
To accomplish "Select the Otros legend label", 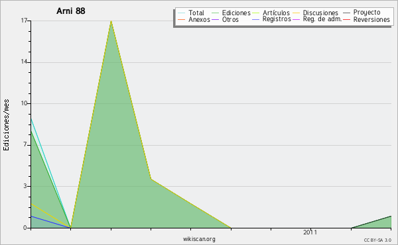I will click(x=230, y=19).
